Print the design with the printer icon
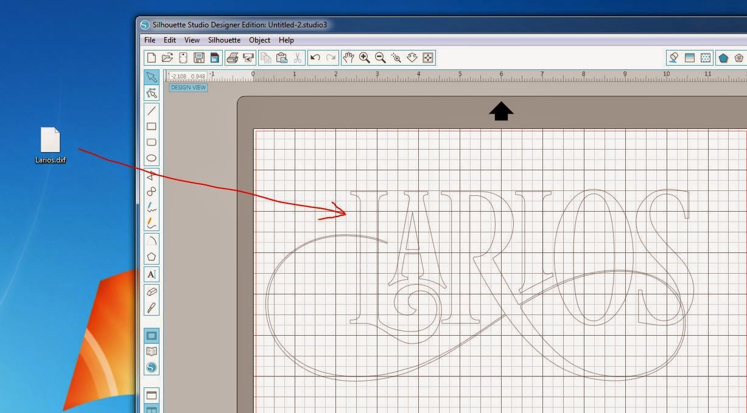 [x=232, y=58]
